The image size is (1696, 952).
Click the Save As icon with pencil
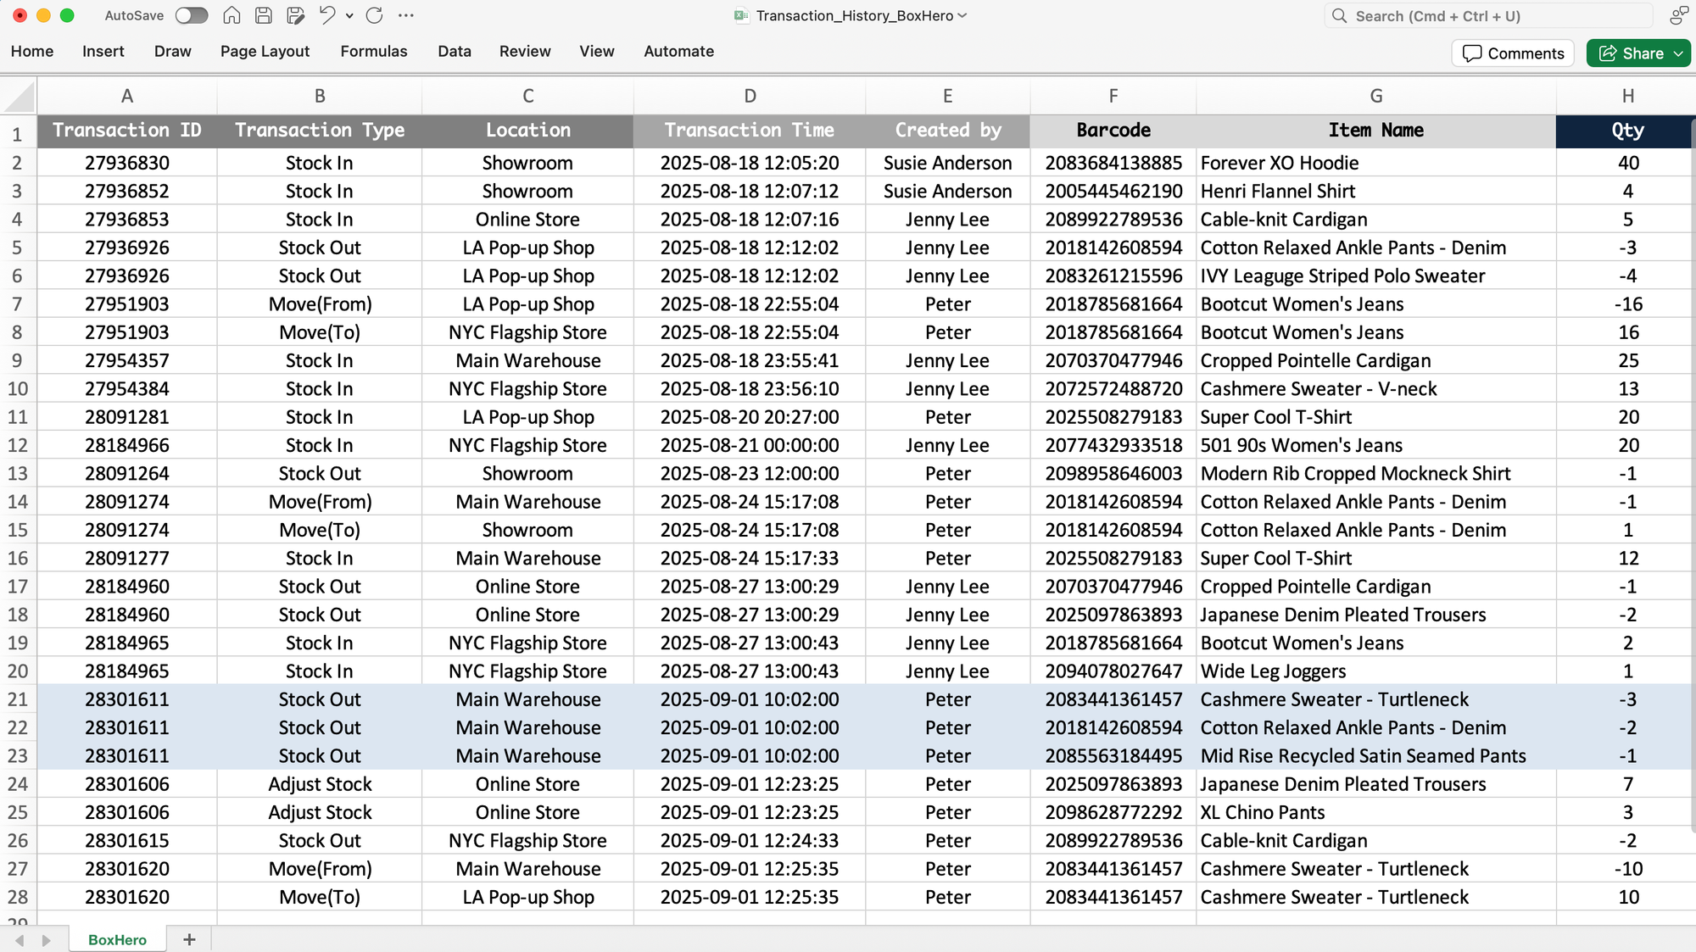point(297,15)
